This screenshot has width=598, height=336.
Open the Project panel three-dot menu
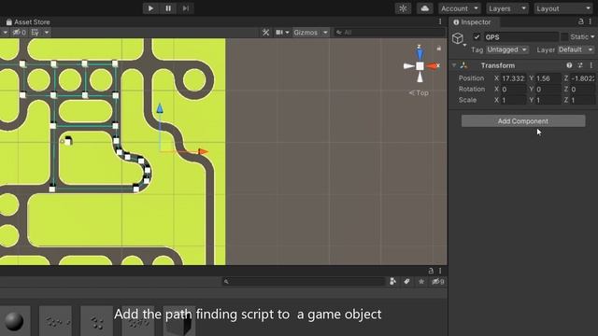[x=440, y=271]
